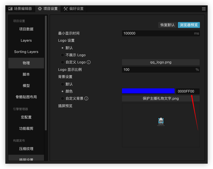The width and height of the screenshot is (213, 169).
Task: Click the Logo 设置 section label
Action: click(x=66, y=41)
